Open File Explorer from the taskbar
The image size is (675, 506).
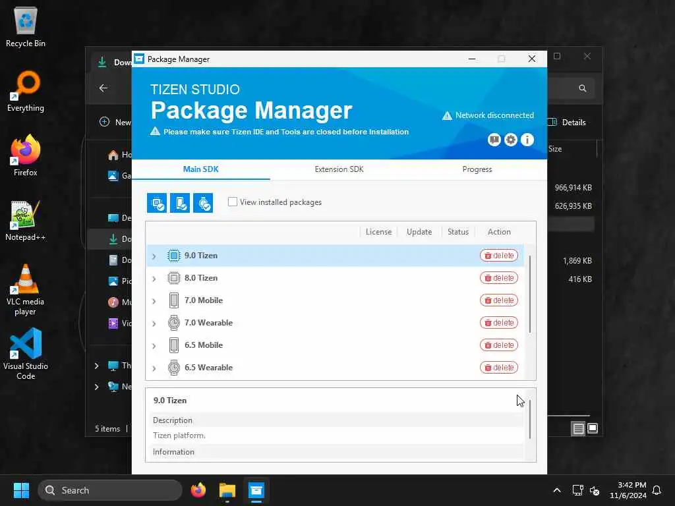coord(227,490)
